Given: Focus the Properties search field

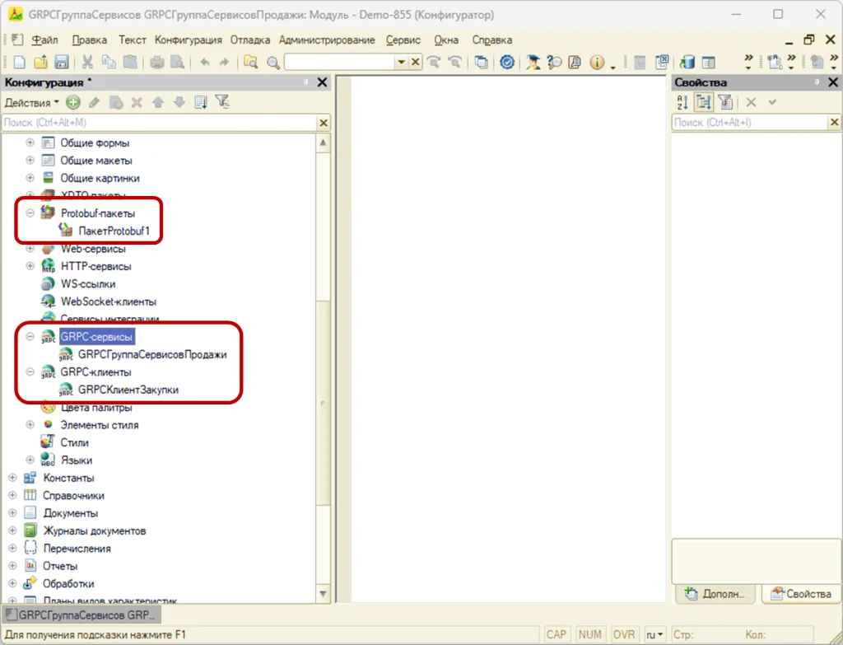Looking at the screenshot, I should pyautogui.click(x=749, y=123).
